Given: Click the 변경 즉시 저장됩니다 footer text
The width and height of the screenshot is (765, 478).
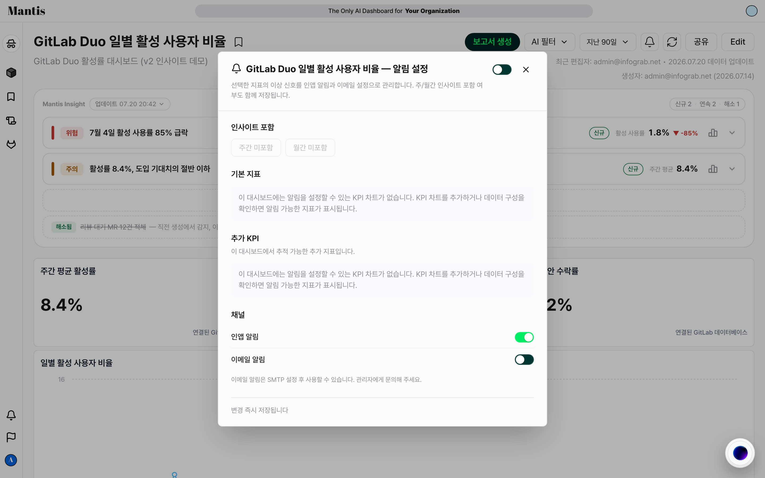Looking at the screenshot, I should [260, 410].
